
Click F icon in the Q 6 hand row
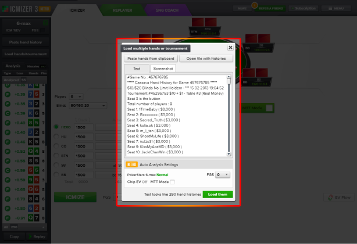(x=8, y=189)
